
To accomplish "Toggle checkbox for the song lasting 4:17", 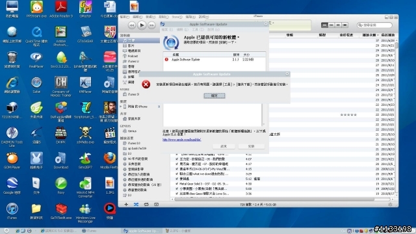I will (177, 164).
